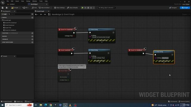
Task: Open the File menu
Action: 7,1
